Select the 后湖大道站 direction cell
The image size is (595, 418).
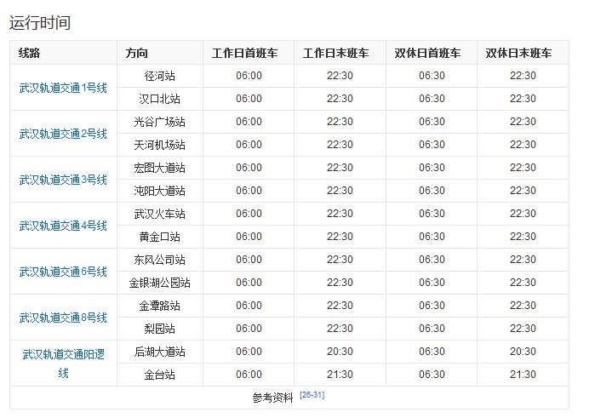pos(160,352)
